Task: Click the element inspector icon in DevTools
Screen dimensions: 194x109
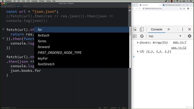Action: pyautogui.click(x=135, y=29)
